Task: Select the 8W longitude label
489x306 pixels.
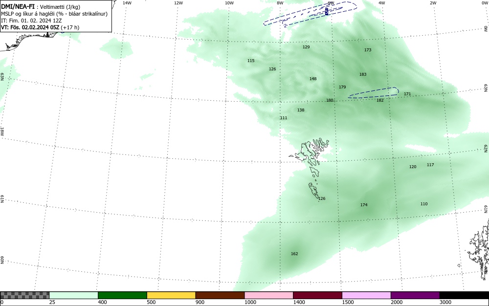Action: point(280,3)
